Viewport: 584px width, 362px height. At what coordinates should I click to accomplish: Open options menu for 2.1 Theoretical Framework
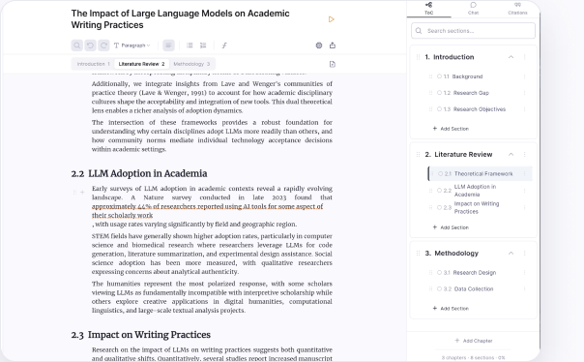(x=524, y=173)
